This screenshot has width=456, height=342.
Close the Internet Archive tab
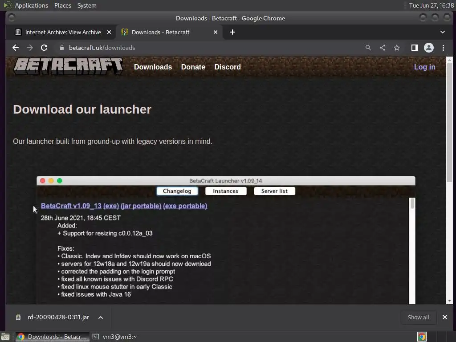[109, 32]
